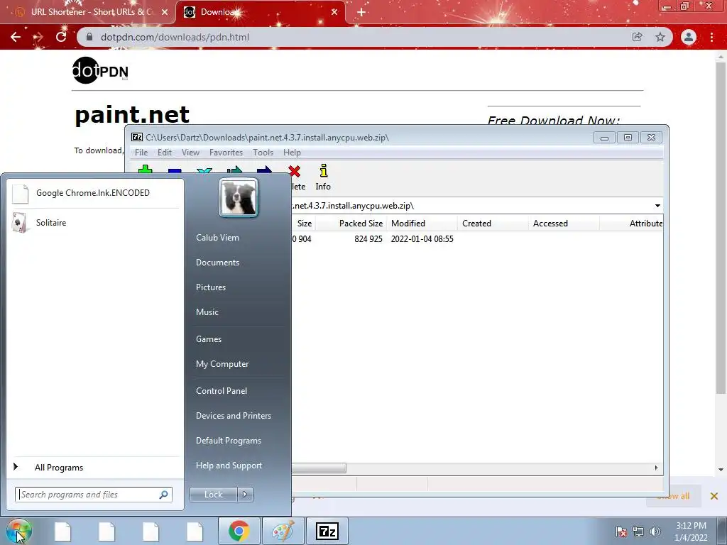Switch to 7-Zip on the taskbar

(x=327, y=531)
